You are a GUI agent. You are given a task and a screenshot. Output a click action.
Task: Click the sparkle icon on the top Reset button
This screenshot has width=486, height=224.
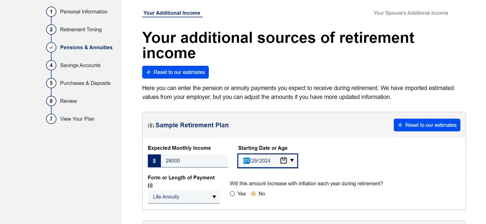tap(149, 72)
